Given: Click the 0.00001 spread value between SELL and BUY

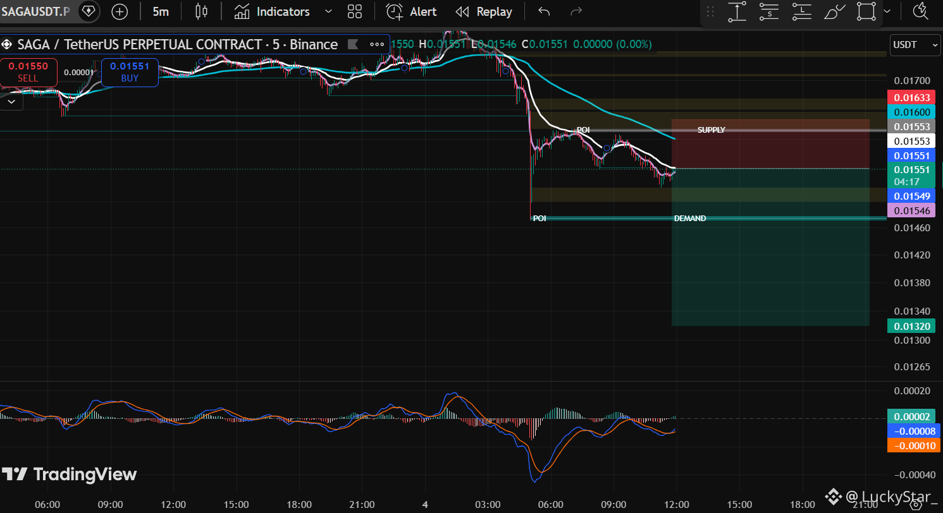Looking at the screenshot, I should tap(79, 72).
